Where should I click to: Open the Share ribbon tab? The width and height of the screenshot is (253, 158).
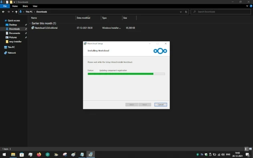(x=25, y=6)
